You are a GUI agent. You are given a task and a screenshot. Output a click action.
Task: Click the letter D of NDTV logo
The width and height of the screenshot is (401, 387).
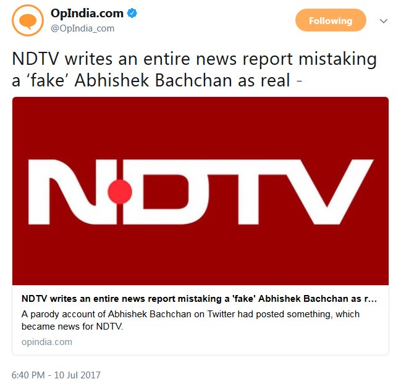pyautogui.click(x=165, y=191)
